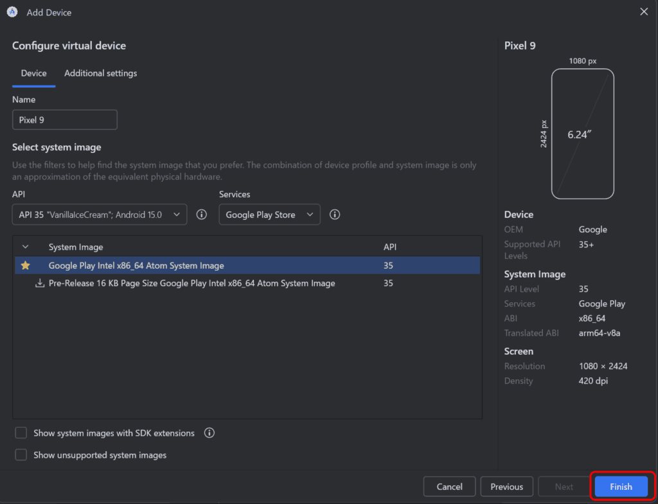The width and height of the screenshot is (658, 504).
Task: Go back with the Previous button
Action: [x=506, y=487]
